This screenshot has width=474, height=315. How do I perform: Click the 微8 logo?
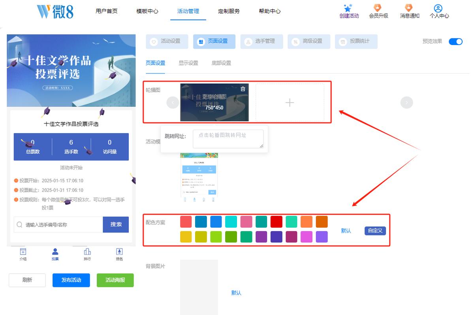coord(55,11)
